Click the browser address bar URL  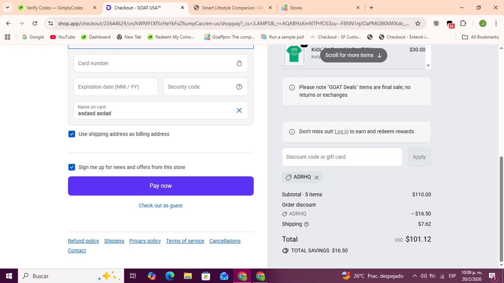coord(233,23)
